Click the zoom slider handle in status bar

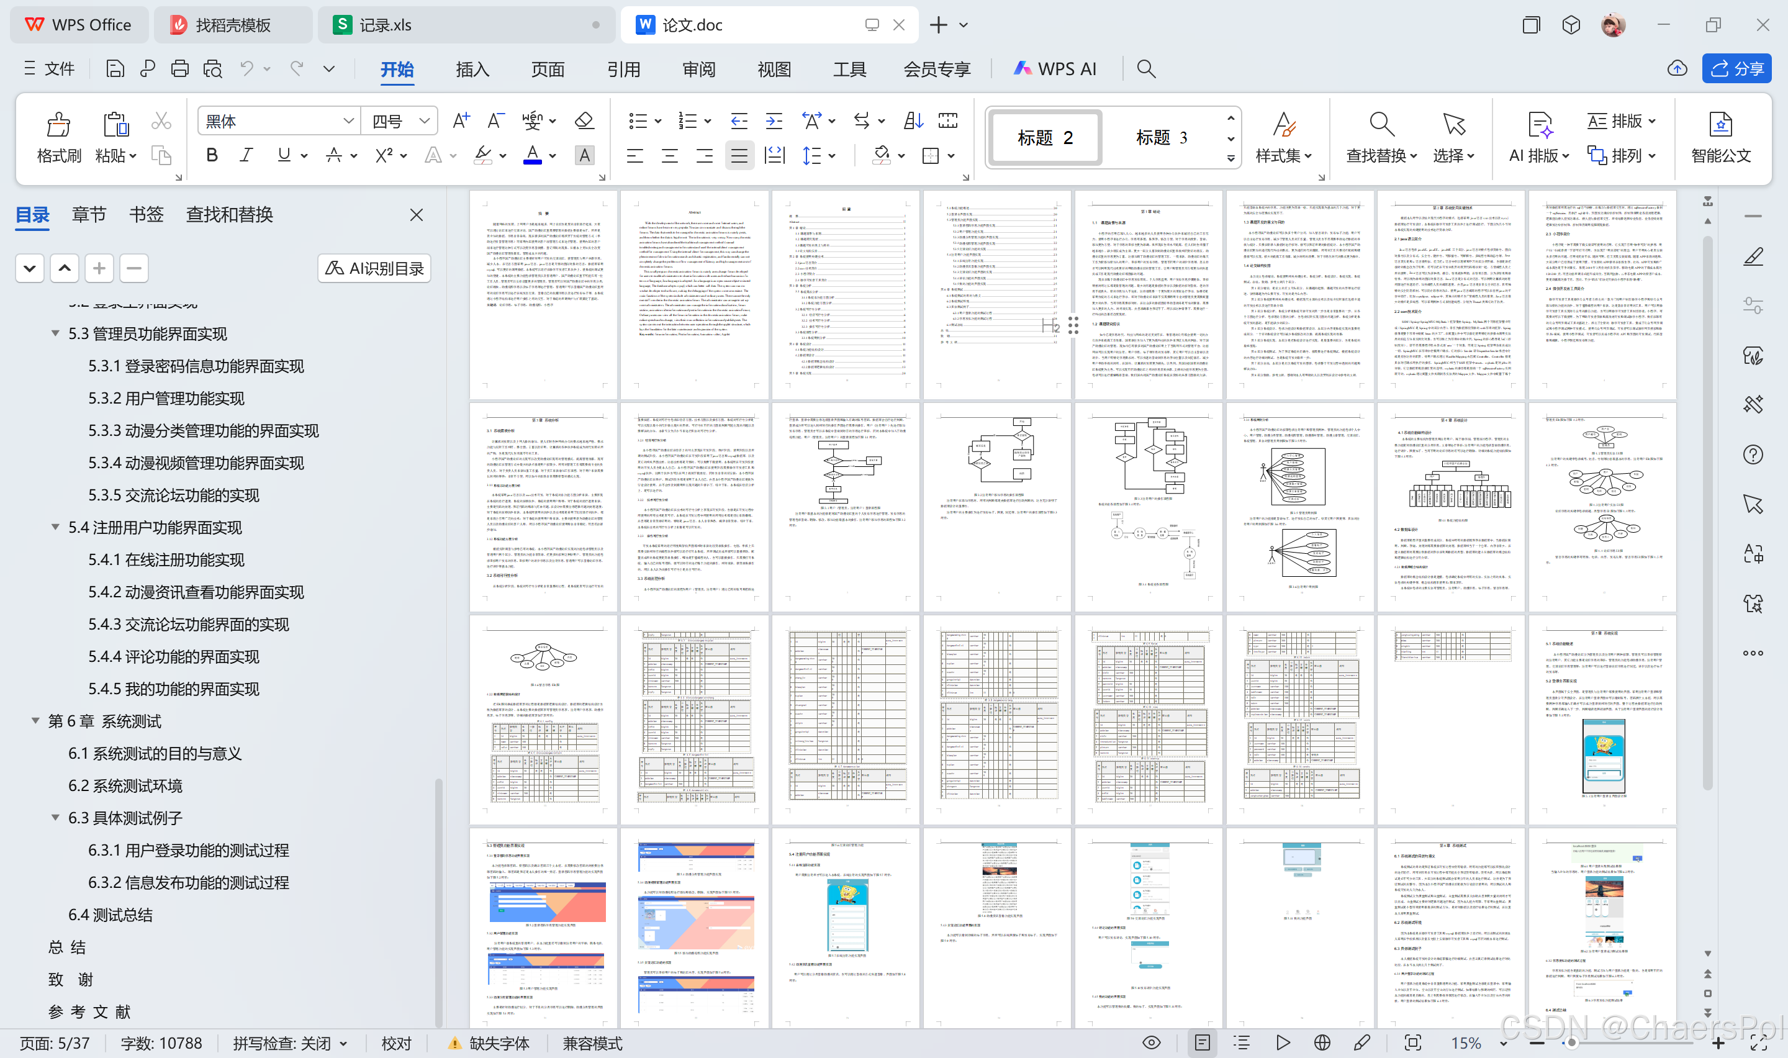1571,1042
